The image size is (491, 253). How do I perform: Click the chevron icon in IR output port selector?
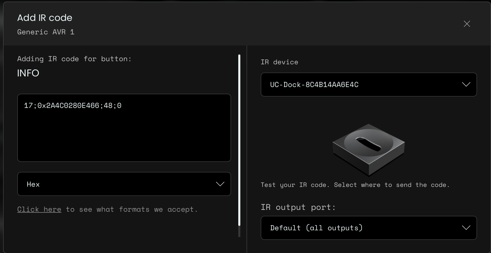pos(466,228)
